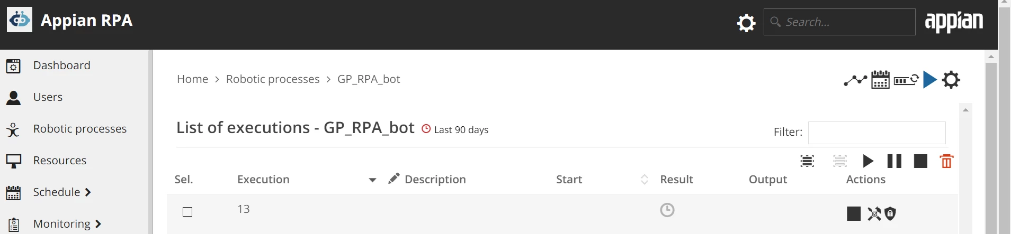Expand the Schedule menu chevron
Viewport: 1011px width, 234px height.
88,192
